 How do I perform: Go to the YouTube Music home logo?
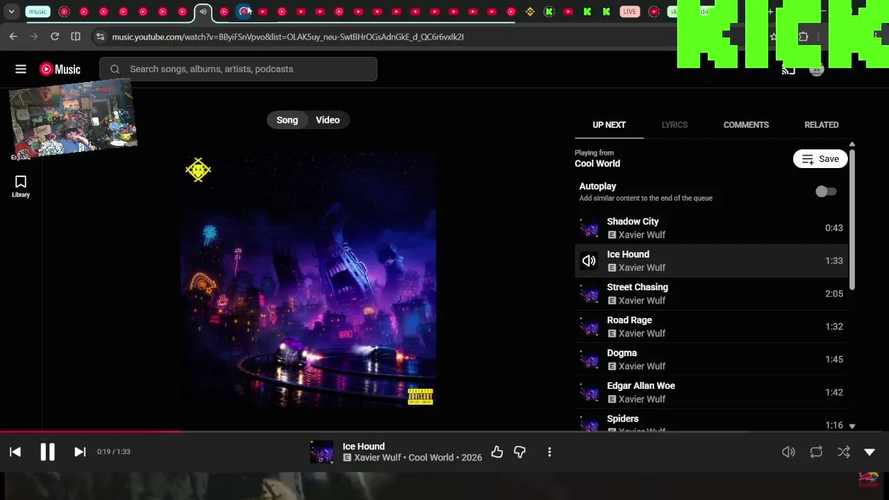[x=60, y=69]
